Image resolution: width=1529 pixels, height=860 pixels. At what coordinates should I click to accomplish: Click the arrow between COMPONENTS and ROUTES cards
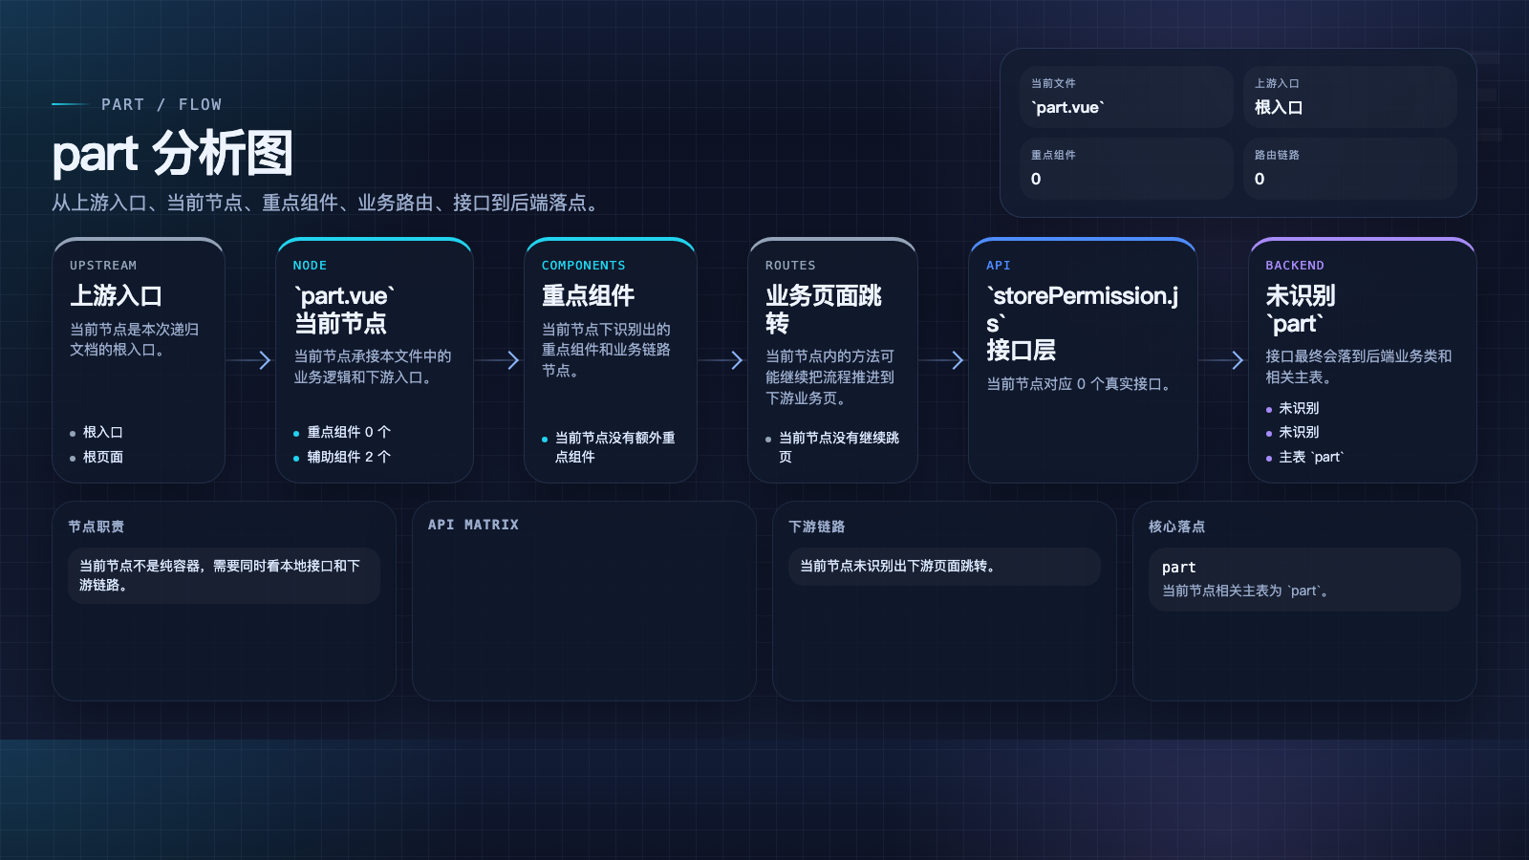(721, 360)
